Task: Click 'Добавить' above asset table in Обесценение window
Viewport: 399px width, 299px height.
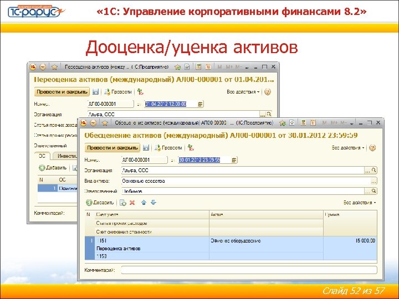Action: [x=100, y=203]
